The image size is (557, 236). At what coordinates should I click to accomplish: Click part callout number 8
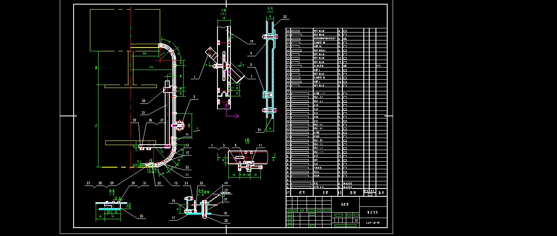point(251,65)
